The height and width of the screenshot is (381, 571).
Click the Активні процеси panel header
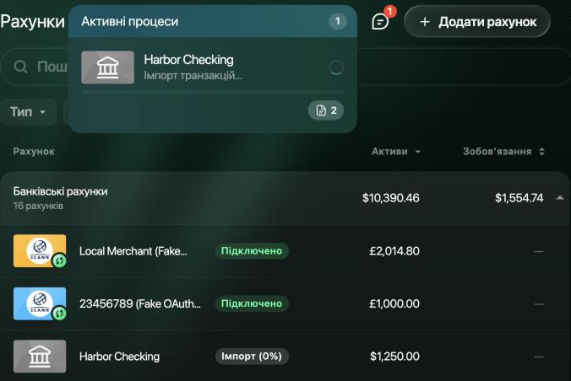(212, 21)
